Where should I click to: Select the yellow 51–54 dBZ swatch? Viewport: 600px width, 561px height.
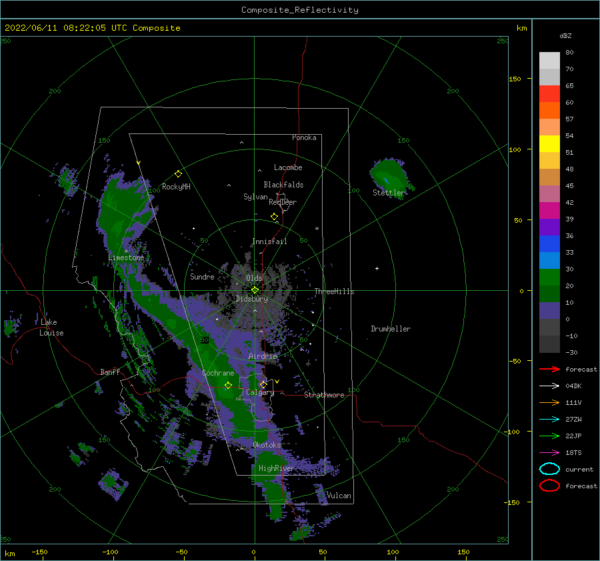[x=549, y=144]
